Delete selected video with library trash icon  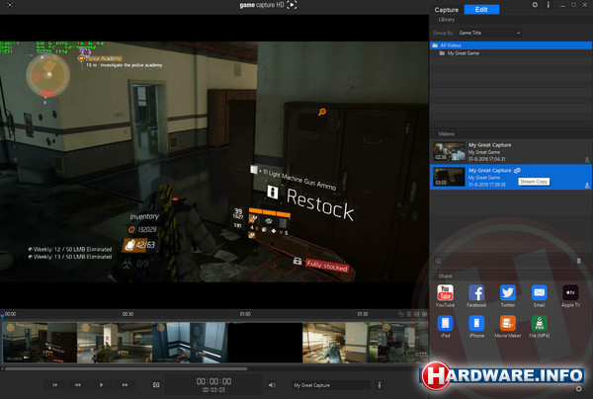pyautogui.click(x=578, y=261)
